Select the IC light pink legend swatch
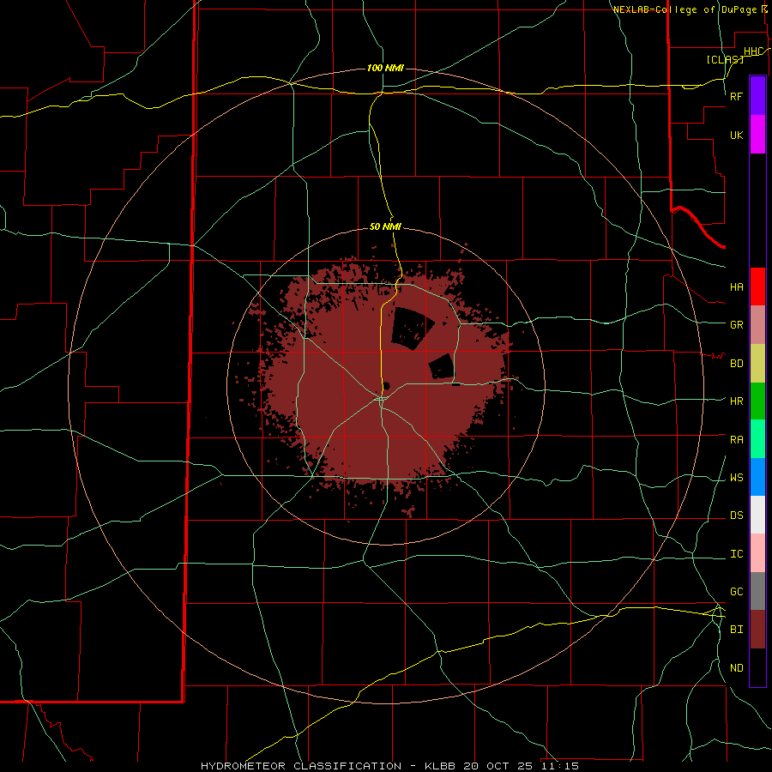Screen dimensions: 772x772 click(757, 553)
